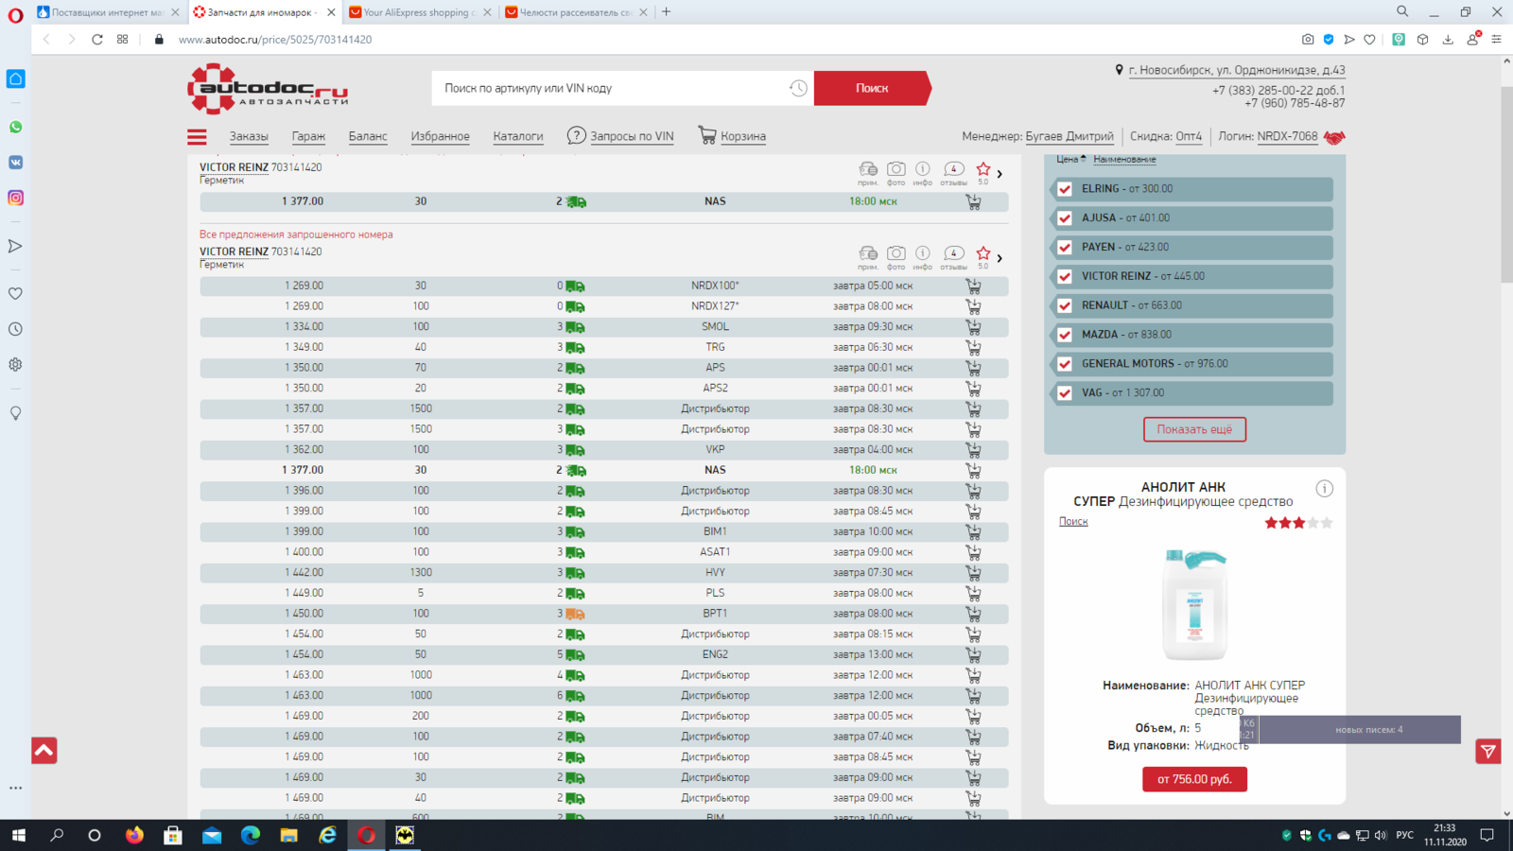The height and width of the screenshot is (851, 1513).
Task: Open the Корзина cart link
Action: click(732, 136)
